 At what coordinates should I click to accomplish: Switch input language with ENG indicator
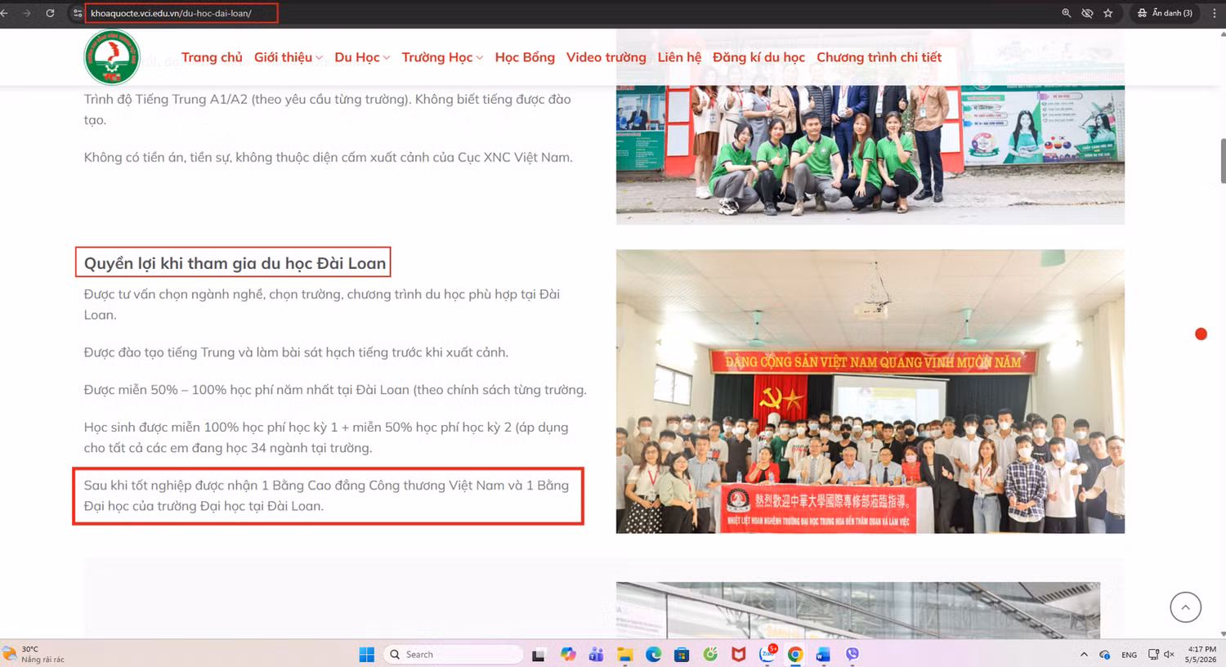click(x=1129, y=655)
